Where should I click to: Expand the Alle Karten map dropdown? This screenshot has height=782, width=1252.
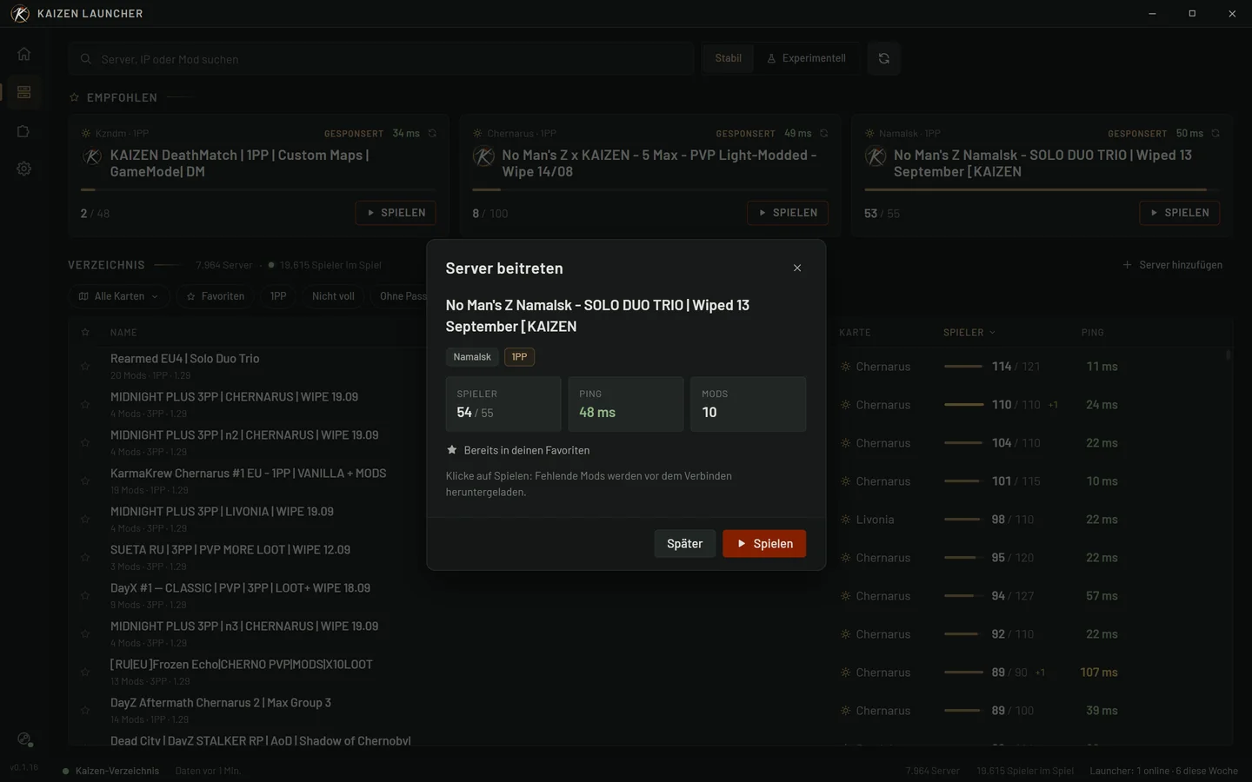118,296
